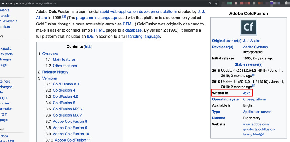Jump to ColdFusion MX 7 section
290x142 pixels.
[x=67, y=115]
